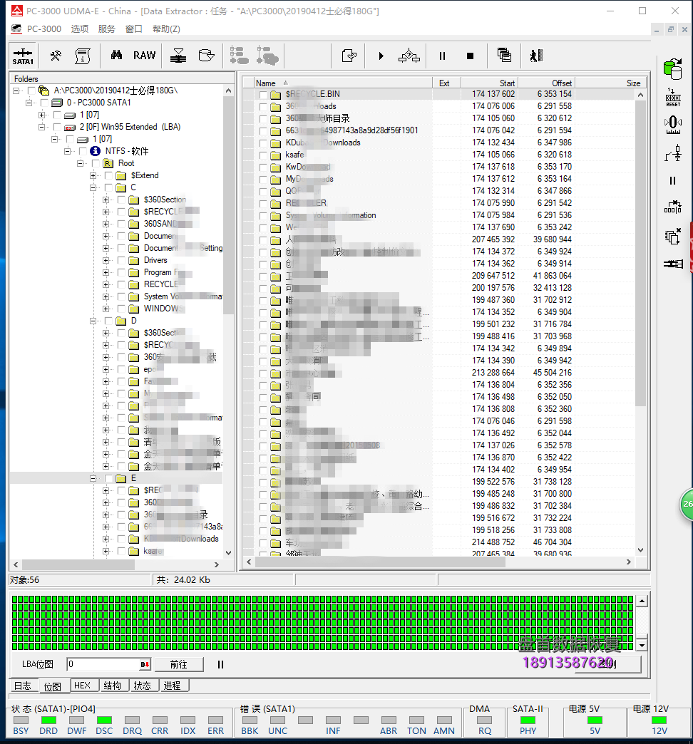Image resolution: width=693 pixels, height=744 pixels.
Task: Click the connector terminal sidebar icon
Action: tap(673, 264)
